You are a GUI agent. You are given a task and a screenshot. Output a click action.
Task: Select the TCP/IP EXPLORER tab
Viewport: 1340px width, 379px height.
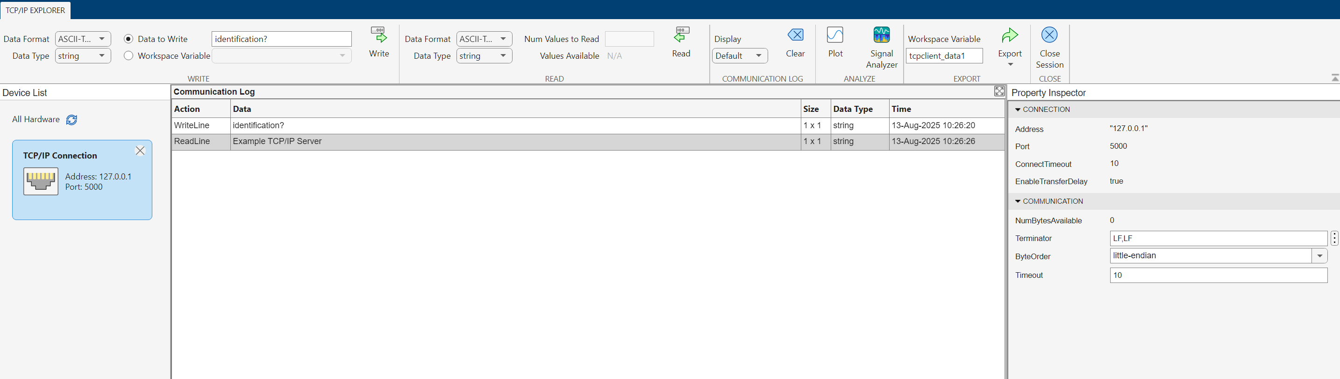coord(36,10)
